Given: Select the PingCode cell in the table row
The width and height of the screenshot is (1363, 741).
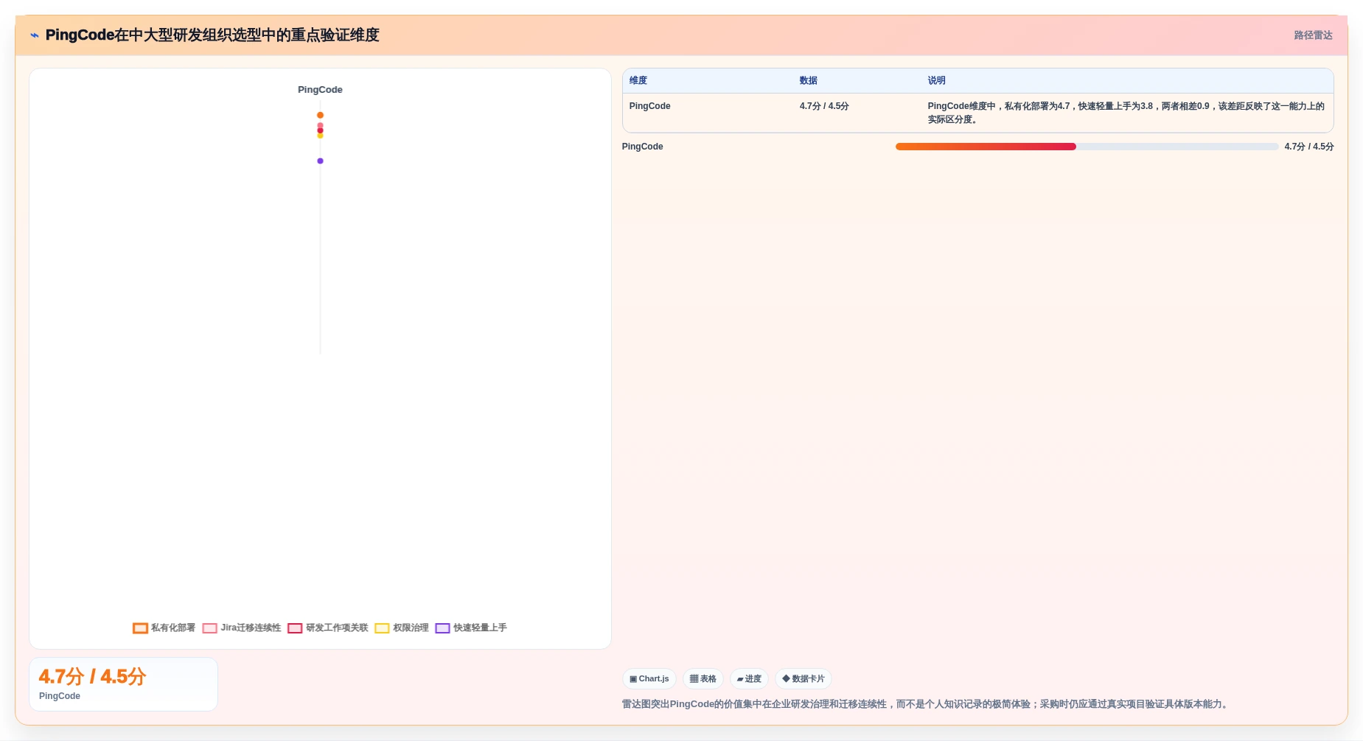Looking at the screenshot, I should point(649,106).
